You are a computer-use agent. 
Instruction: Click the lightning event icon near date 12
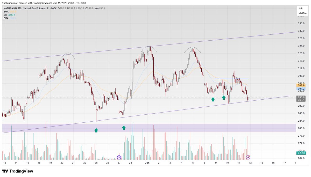(x=248, y=157)
